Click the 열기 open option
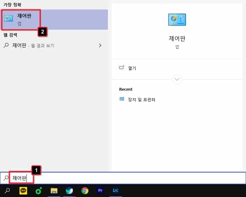Viewport: 246px width, 197px height. tap(132, 68)
